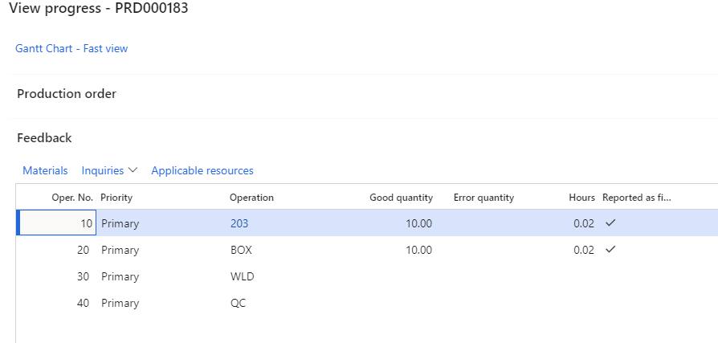
Task: Select the WLD operation row
Action: coord(367,276)
